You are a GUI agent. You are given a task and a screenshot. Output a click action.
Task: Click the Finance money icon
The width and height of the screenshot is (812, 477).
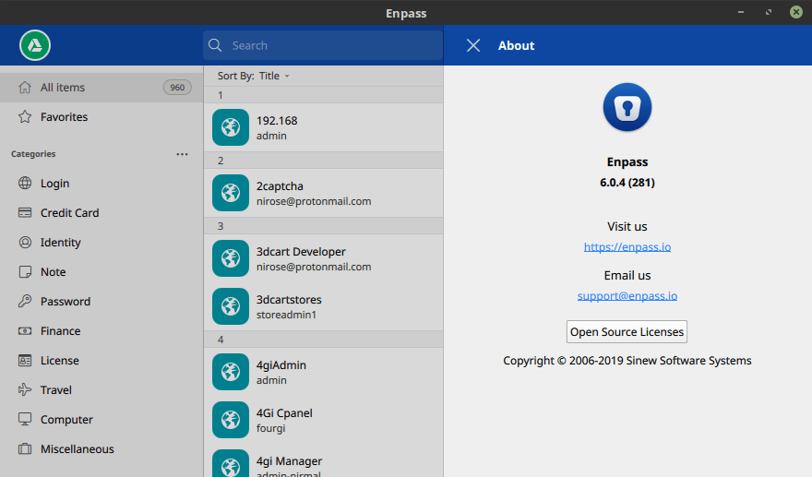click(x=25, y=330)
